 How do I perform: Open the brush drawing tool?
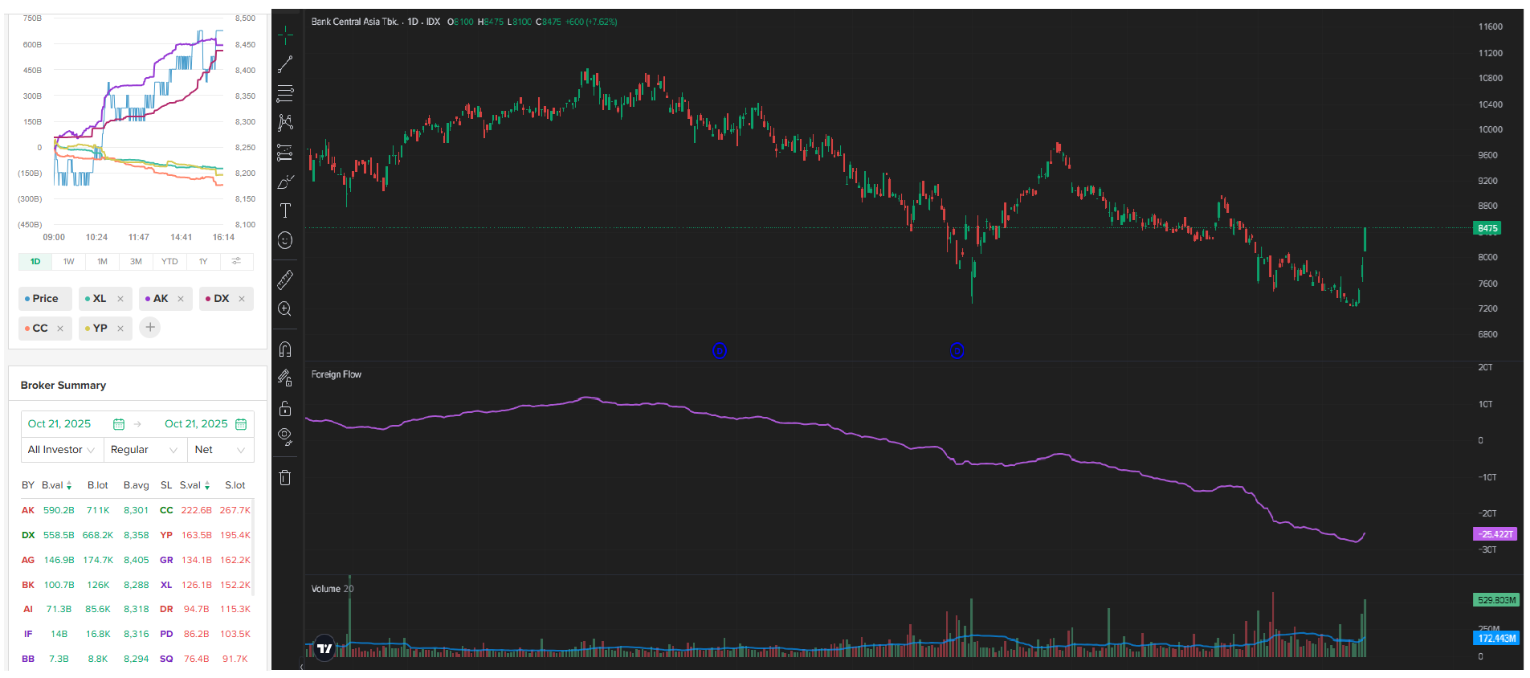pos(285,182)
